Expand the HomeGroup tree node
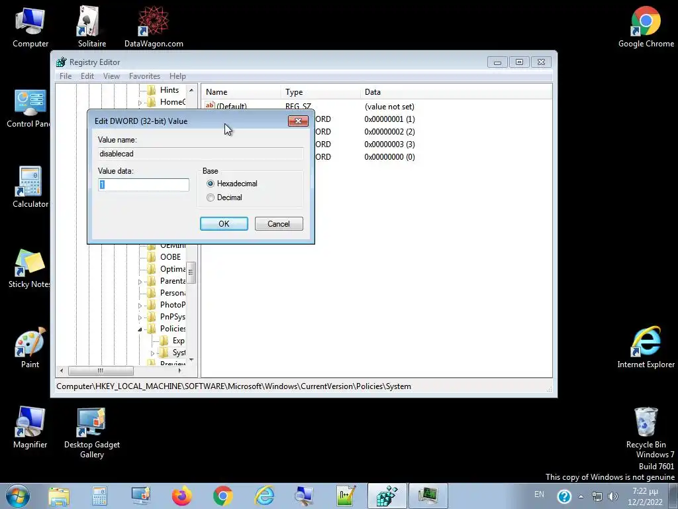 pyautogui.click(x=140, y=103)
